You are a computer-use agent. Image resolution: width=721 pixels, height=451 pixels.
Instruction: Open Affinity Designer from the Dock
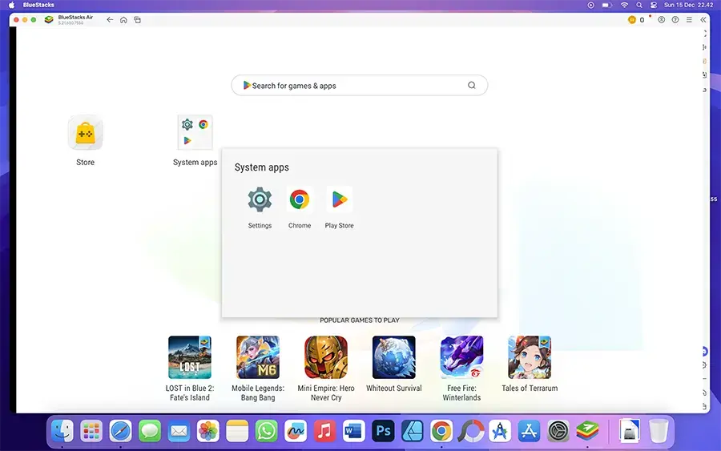coord(413,431)
